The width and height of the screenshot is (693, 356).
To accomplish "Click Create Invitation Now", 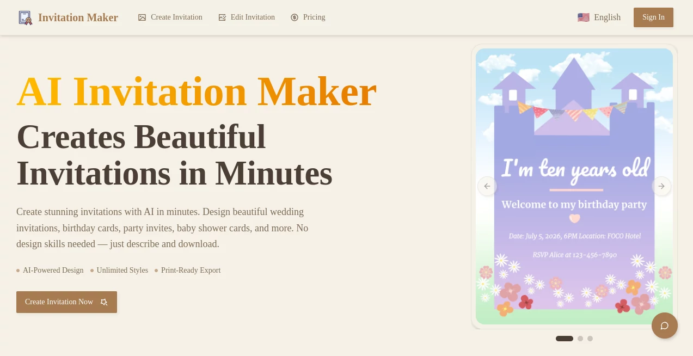I will [59, 302].
